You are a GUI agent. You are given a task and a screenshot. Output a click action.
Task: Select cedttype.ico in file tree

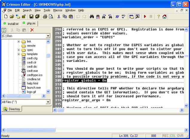35,75
